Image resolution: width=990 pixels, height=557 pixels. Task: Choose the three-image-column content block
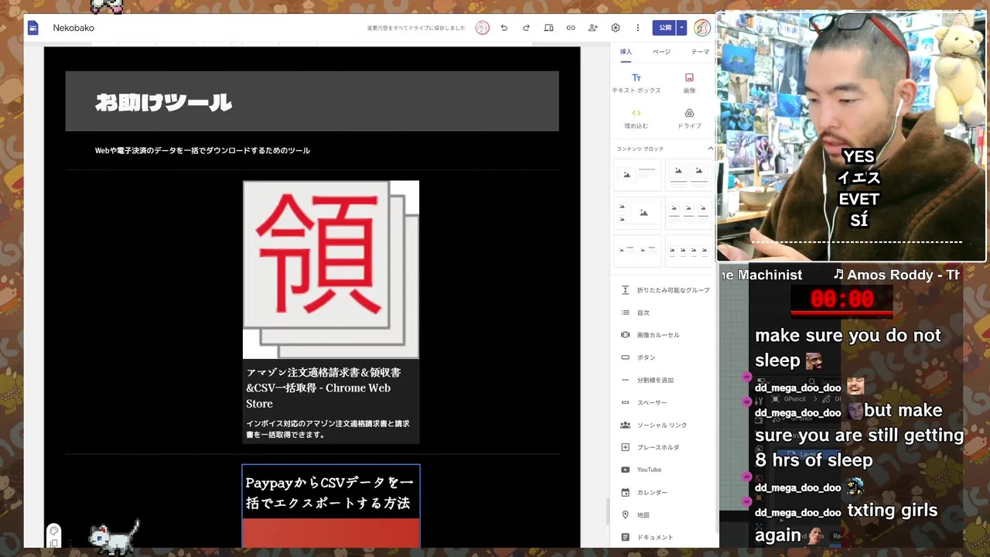(688, 213)
